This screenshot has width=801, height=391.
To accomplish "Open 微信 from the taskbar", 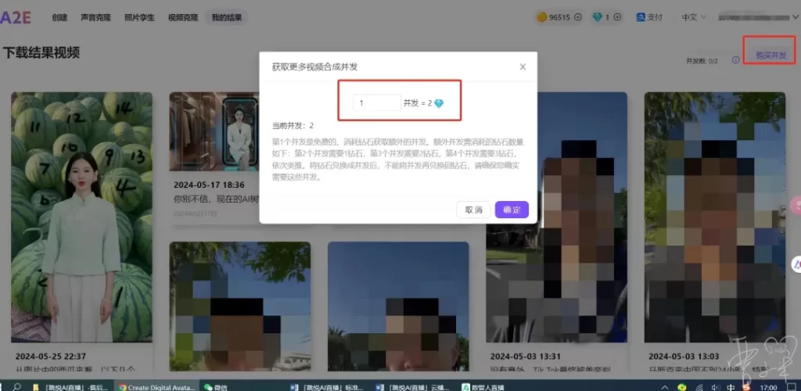I will (215, 387).
